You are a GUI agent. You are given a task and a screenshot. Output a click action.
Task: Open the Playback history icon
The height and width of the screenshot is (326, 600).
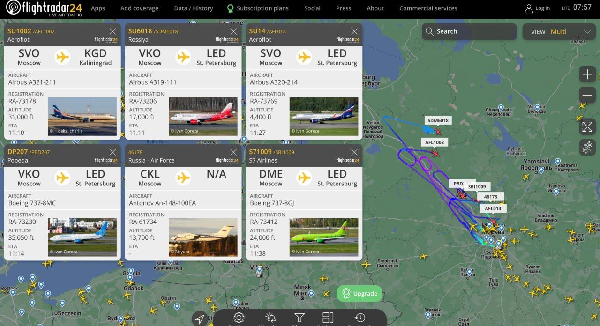[x=360, y=319]
